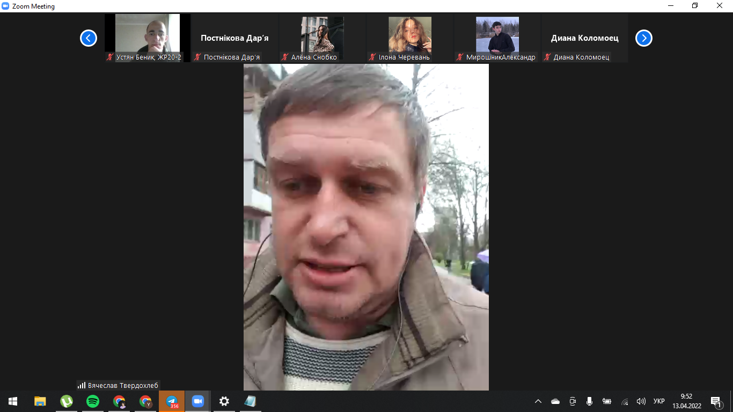
Task: Open the volume control speaker icon
Action: tap(641, 401)
